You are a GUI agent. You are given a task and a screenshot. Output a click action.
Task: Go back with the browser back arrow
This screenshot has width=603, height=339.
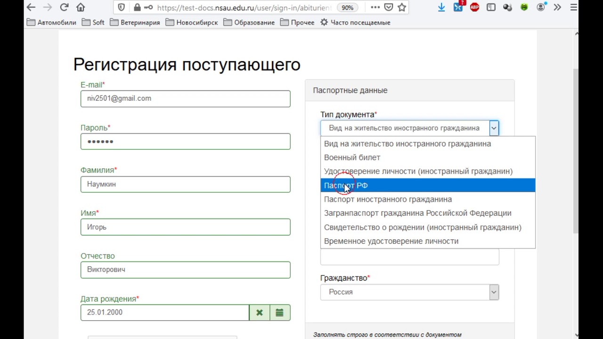pyautogui.click(x=31, y=7)
